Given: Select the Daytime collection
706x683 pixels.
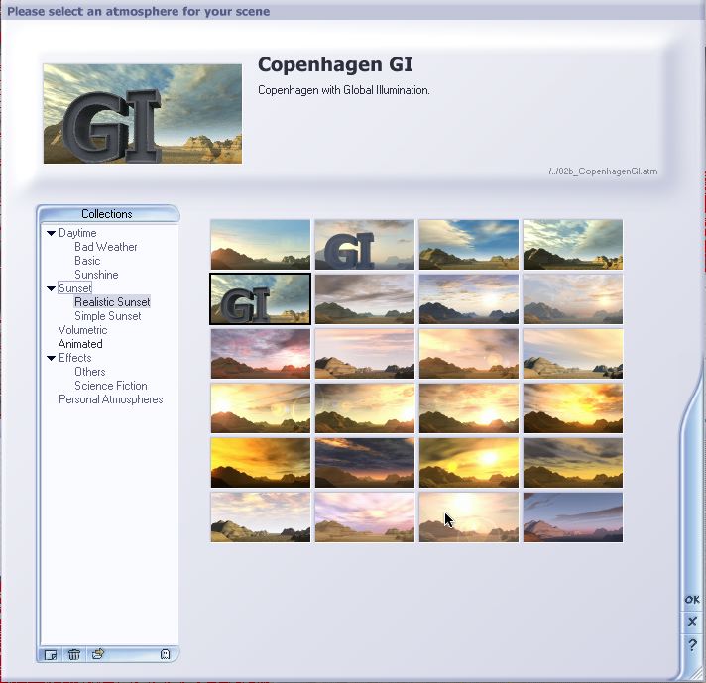Looking at the screenshot, I should 77,233.
